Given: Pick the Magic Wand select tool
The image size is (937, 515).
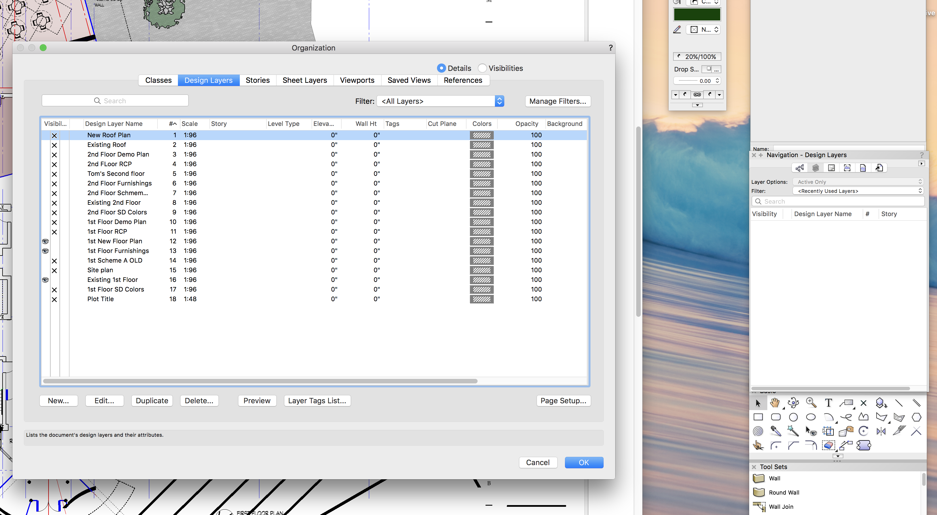Looking at the screenshot, I should [793, 431].
